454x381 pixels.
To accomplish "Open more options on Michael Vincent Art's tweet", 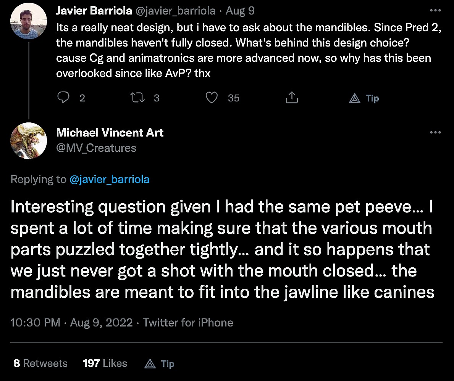I will coord(435,132).
